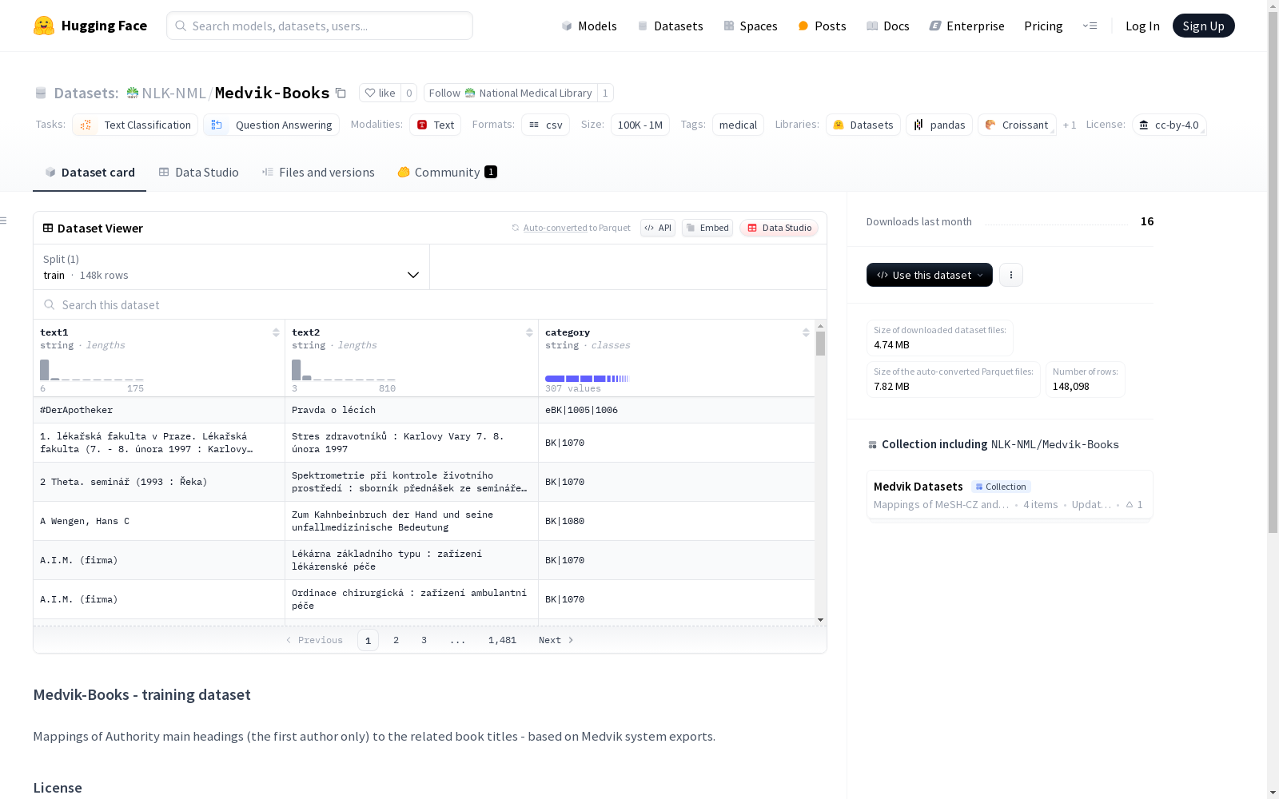Sort the text1 column using its sort arrows
The image size is (1279, 799).
276,332
